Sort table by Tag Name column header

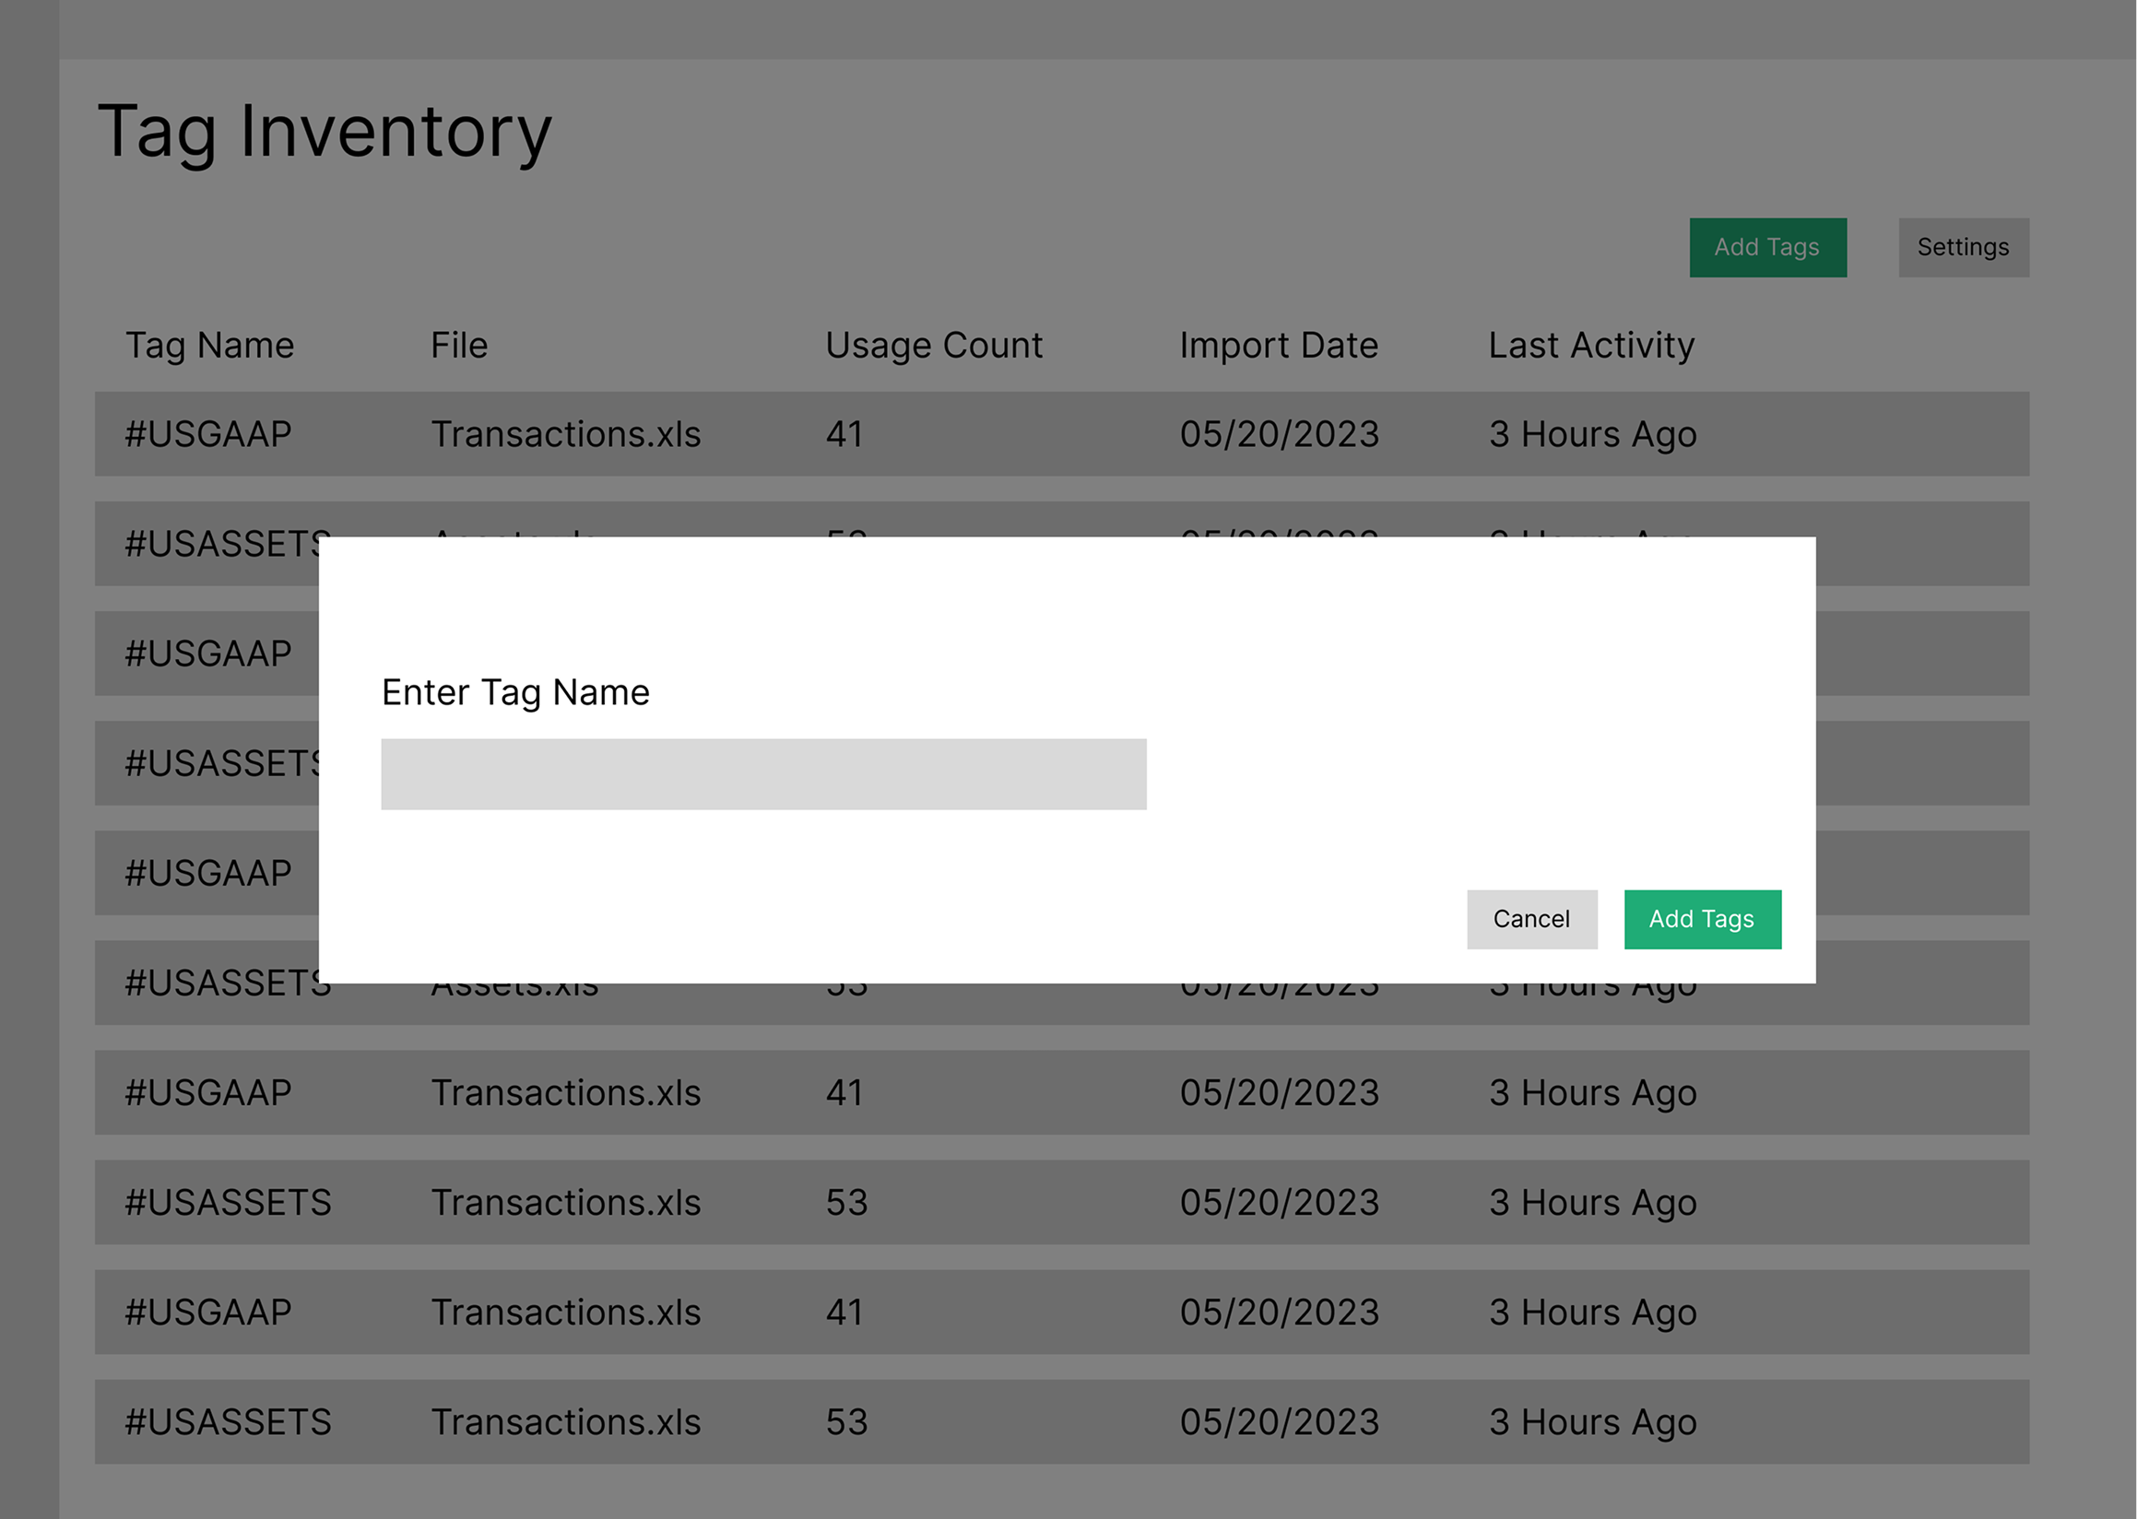pos(209,345)
